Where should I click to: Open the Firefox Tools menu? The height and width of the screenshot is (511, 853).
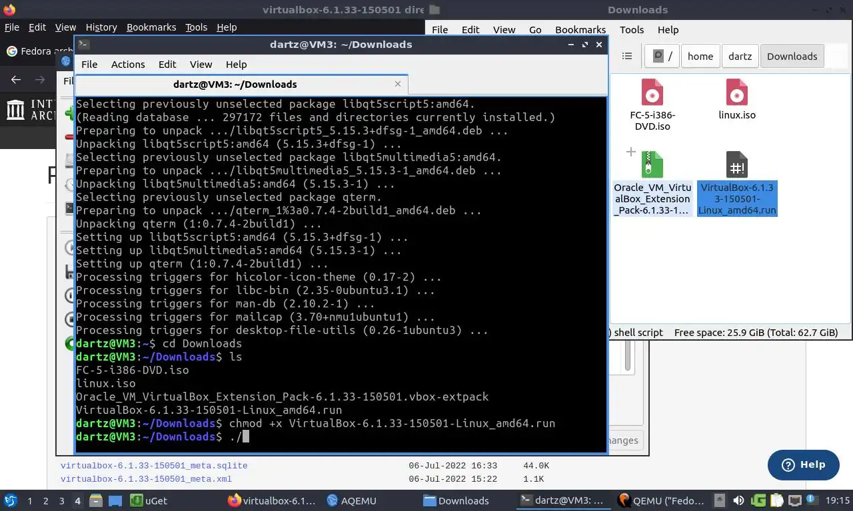point(197,27)
